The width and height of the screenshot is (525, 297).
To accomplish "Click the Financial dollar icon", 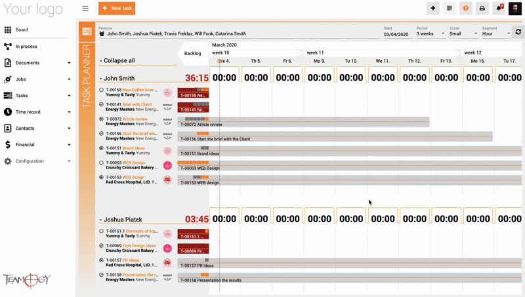I will tap(8, 144).
